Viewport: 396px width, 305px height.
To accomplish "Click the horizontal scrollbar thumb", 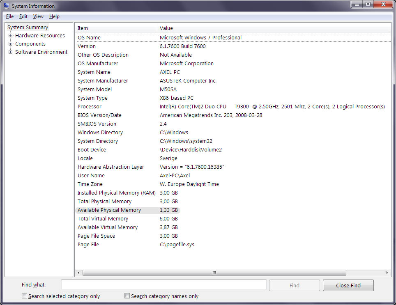I will 214,273.
